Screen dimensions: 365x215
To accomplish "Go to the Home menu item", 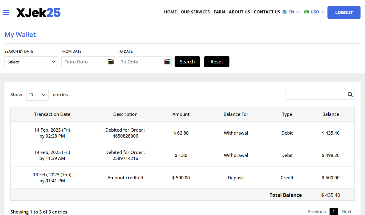I will pyautogui.click(x=170, y=12).
